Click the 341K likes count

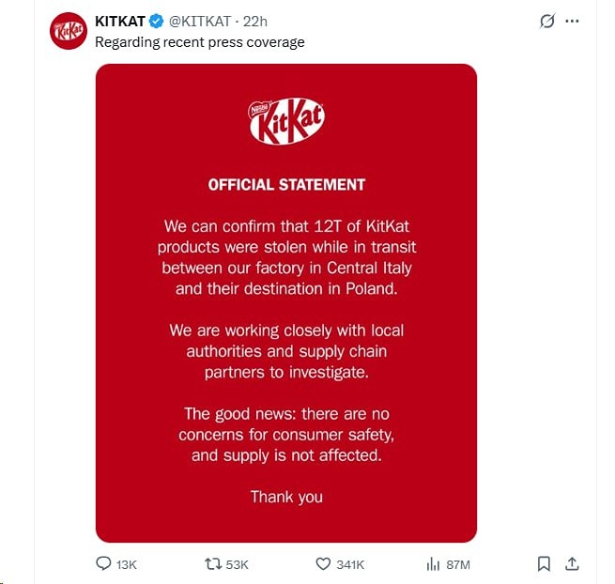(x=350, y=564)
